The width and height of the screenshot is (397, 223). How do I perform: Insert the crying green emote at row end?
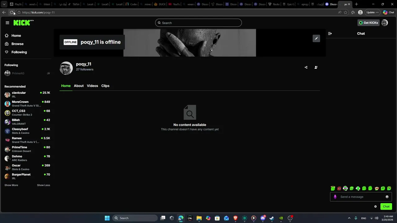389,188
